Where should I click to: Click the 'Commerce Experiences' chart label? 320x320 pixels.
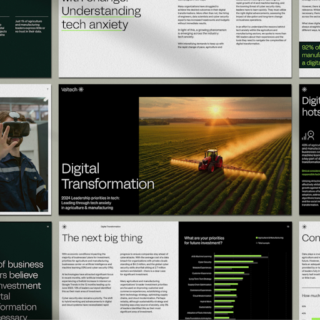point(201,290)
